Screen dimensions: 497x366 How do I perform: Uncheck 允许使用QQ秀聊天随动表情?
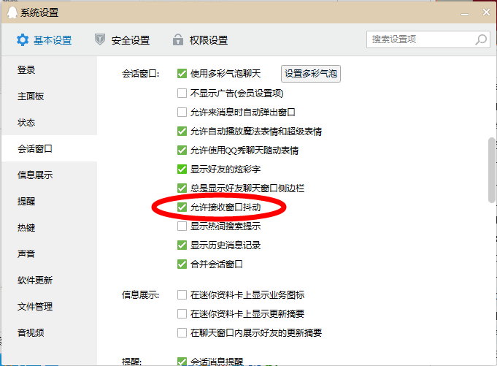[182, 150]
